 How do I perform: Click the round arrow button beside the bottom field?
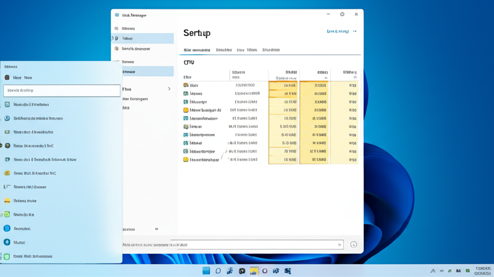point(353,245)
